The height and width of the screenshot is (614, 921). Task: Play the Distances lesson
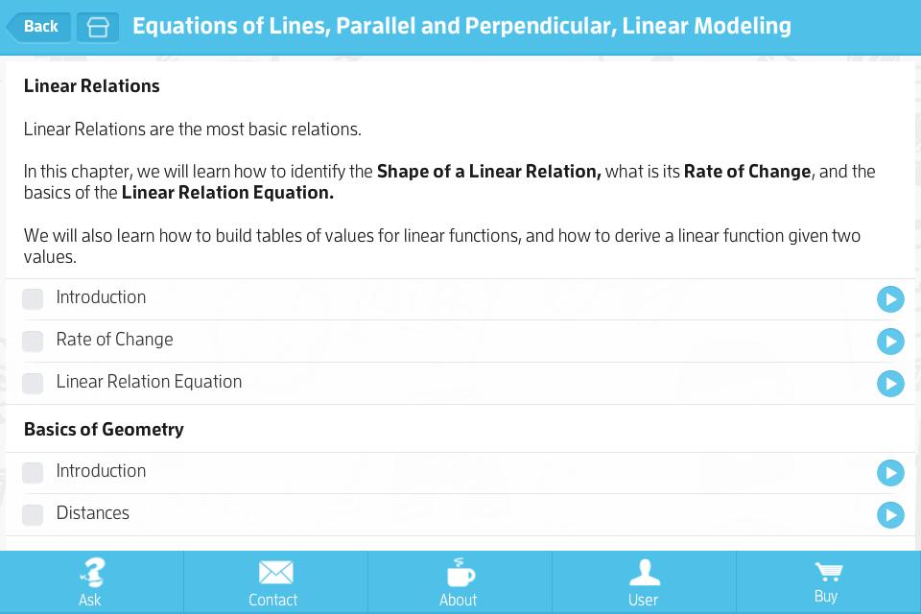coord(890,515)
